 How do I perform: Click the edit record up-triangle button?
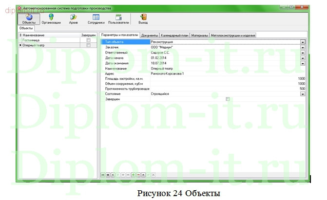[143, 175]
